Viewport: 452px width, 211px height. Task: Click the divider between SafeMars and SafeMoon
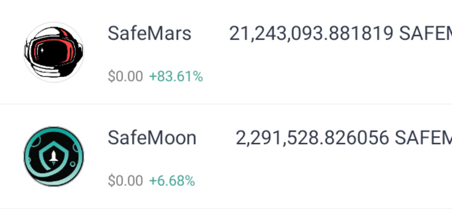[x=226, y=104]
